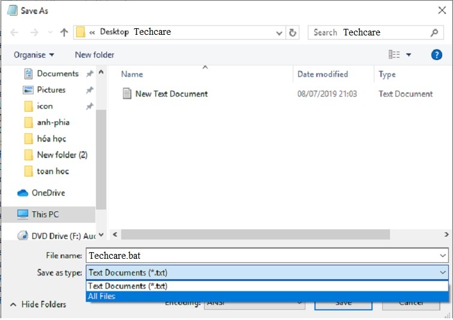The width and height of the screenshot is (453, 320).
Task: Sort files by Date modified column
Action: pyautogui.click(x=323, y=74)
